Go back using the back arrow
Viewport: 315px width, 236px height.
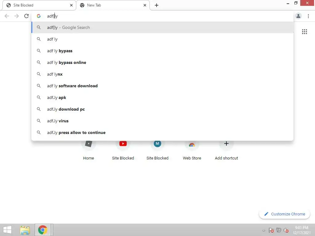tap(7, 16)
